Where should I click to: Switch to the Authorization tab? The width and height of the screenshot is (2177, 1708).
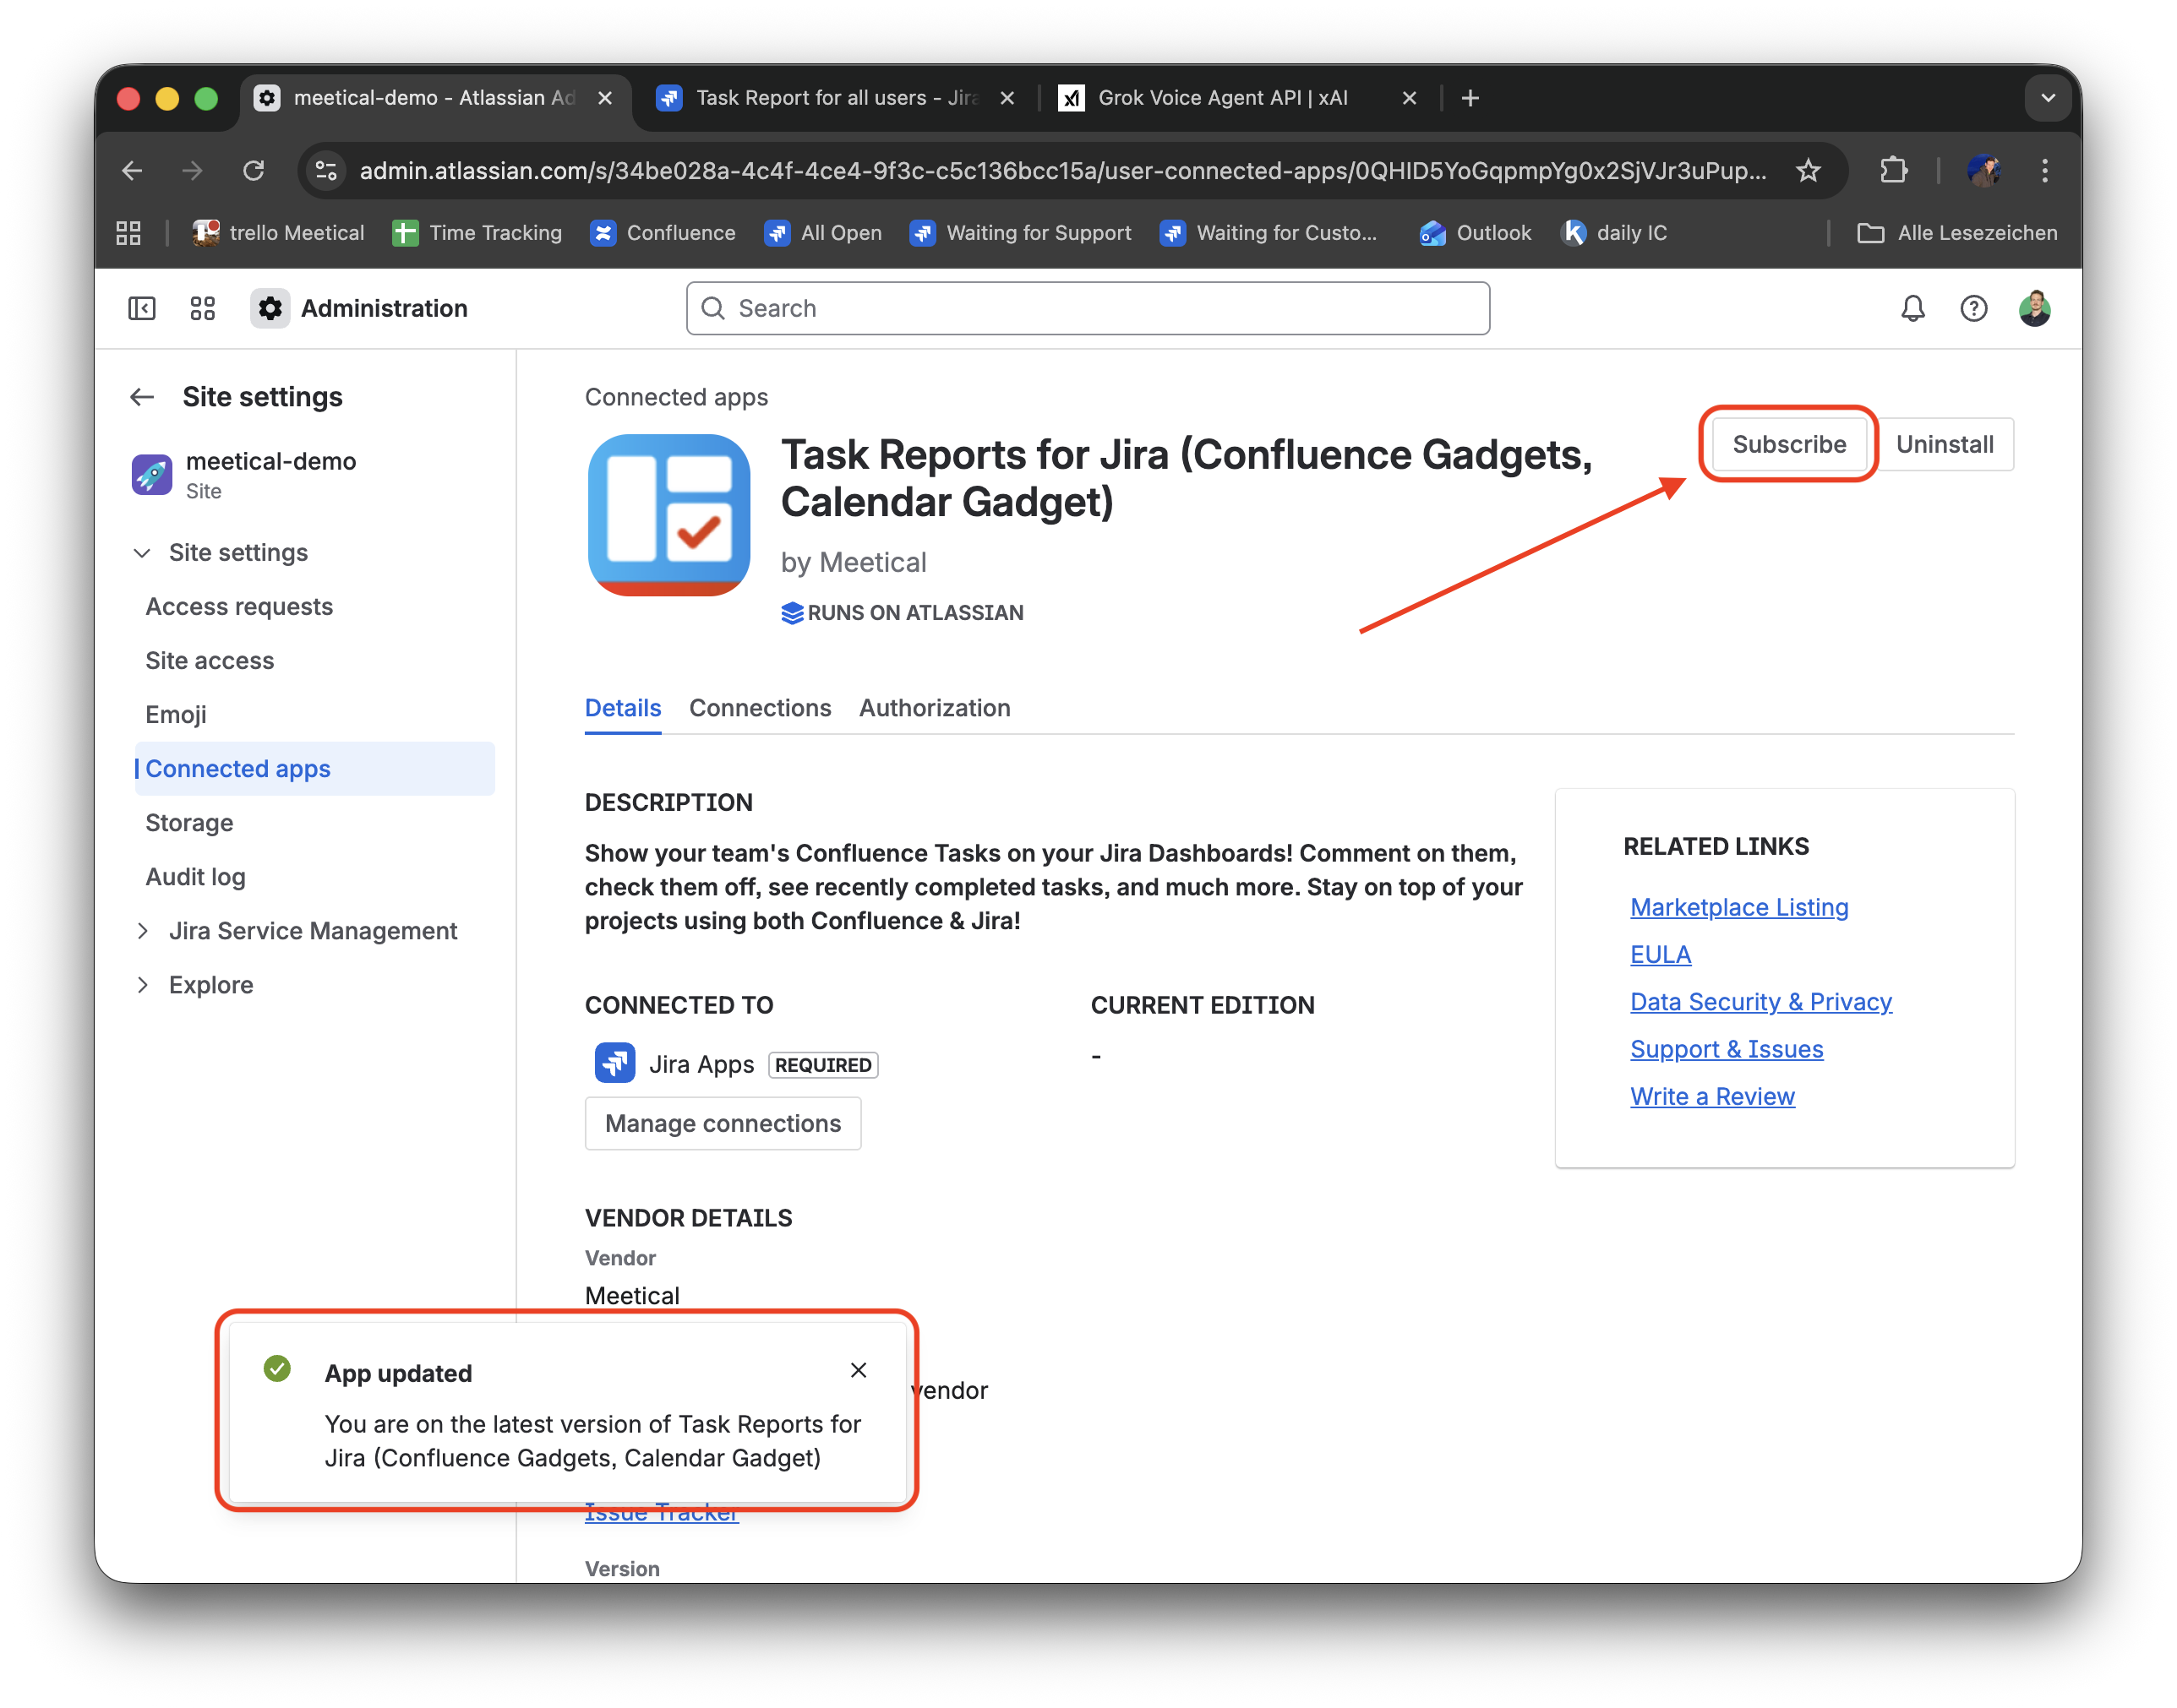(935, 708)
